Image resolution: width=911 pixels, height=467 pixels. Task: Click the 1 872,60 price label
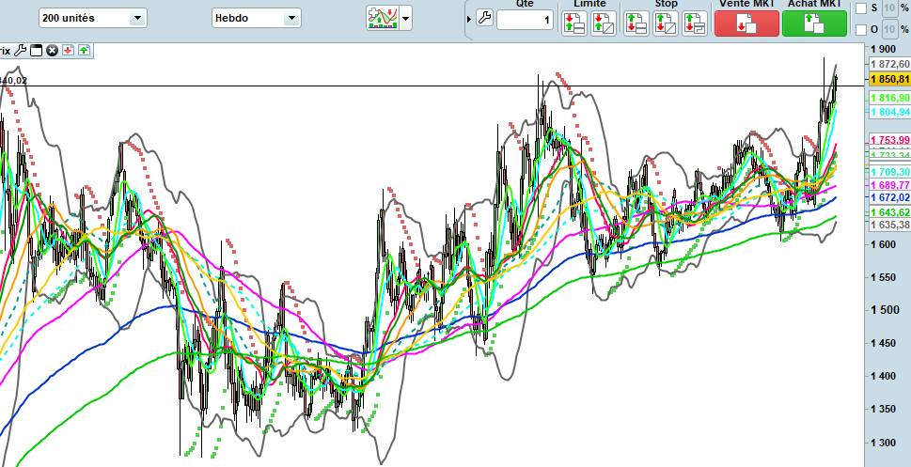coord(889,64)
